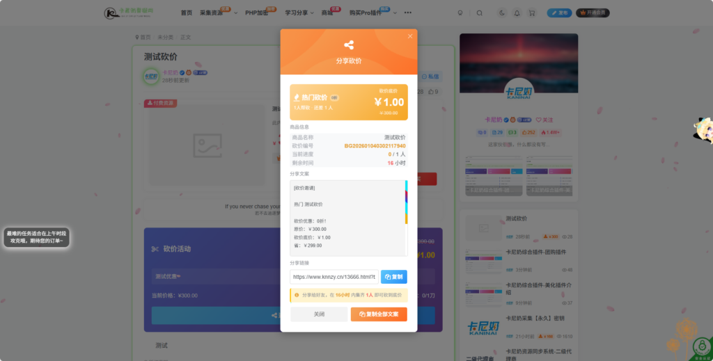Click the 未分类 breadcrumb link
Viewport: 713px width, 361px height.
(x=166, y=38)
